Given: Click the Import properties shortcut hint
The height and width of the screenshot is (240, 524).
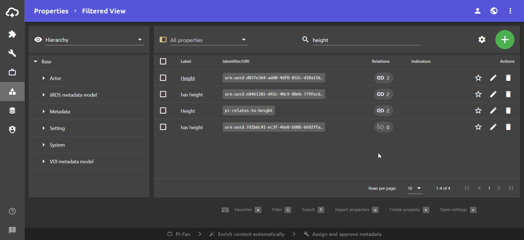Looking at the screenshot, I should 357,210.
